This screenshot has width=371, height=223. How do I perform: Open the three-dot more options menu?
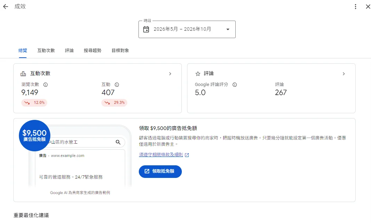pos(355,7)
